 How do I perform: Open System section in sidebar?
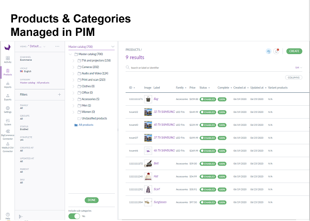[x=8, y=122]
